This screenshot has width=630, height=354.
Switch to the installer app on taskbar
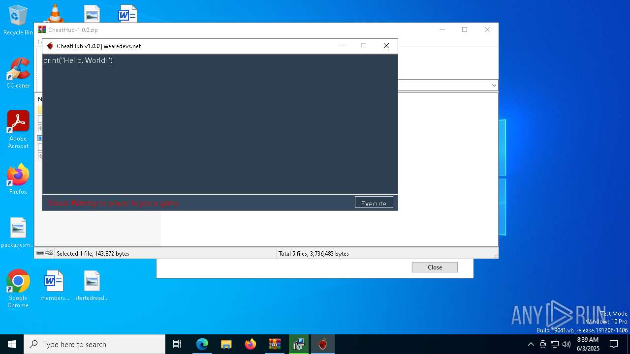coord(298,344)
